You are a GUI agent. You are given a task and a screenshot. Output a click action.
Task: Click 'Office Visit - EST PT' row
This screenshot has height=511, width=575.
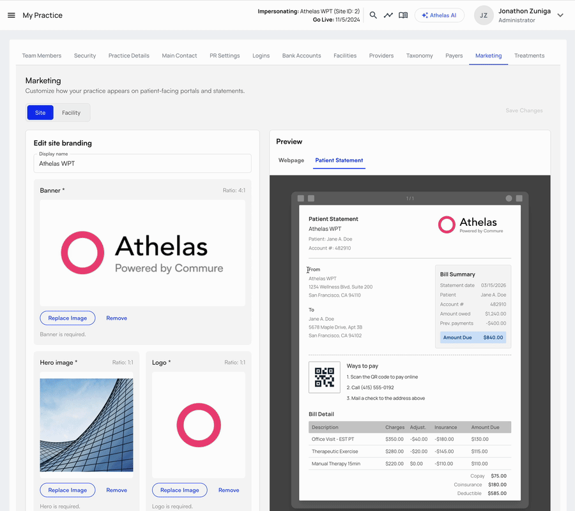410,440
